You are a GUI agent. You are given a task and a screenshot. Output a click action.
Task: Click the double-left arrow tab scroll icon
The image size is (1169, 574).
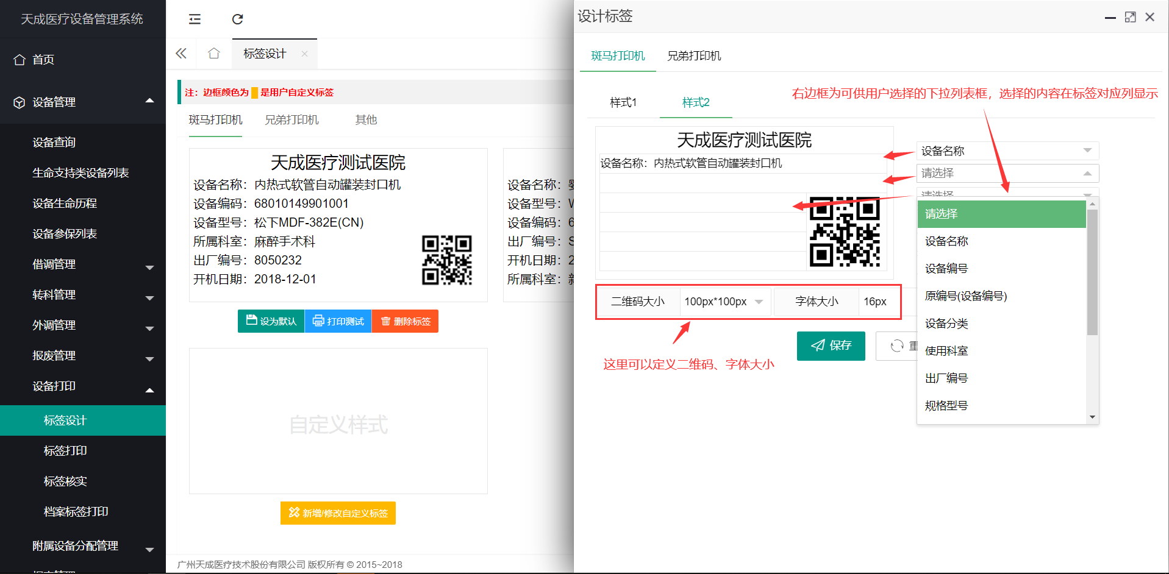tap(181, 54)
